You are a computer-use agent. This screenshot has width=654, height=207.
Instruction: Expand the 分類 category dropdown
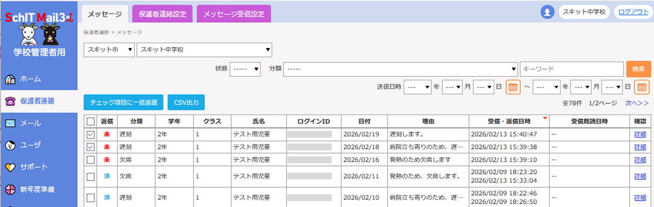(x=400, y=69)
